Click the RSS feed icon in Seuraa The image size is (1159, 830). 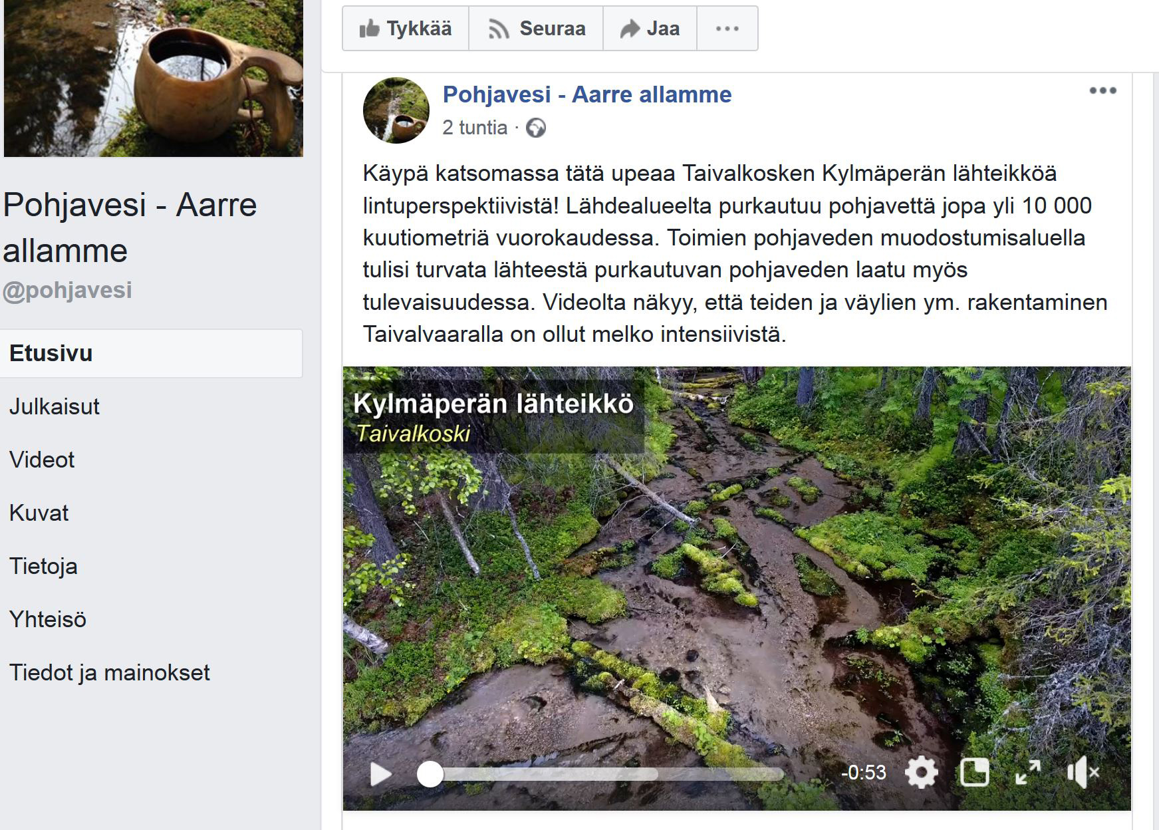coord(499,29)
